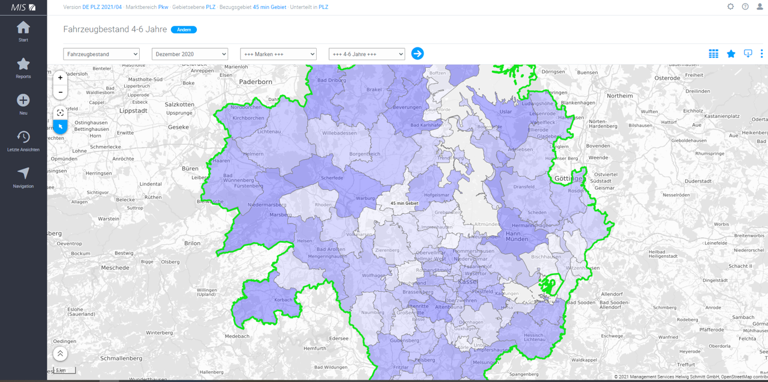The image size is (768, 382).
Task: Click Bezugsgebiet 45 min Gebiet link
Action: pos(269,7)
